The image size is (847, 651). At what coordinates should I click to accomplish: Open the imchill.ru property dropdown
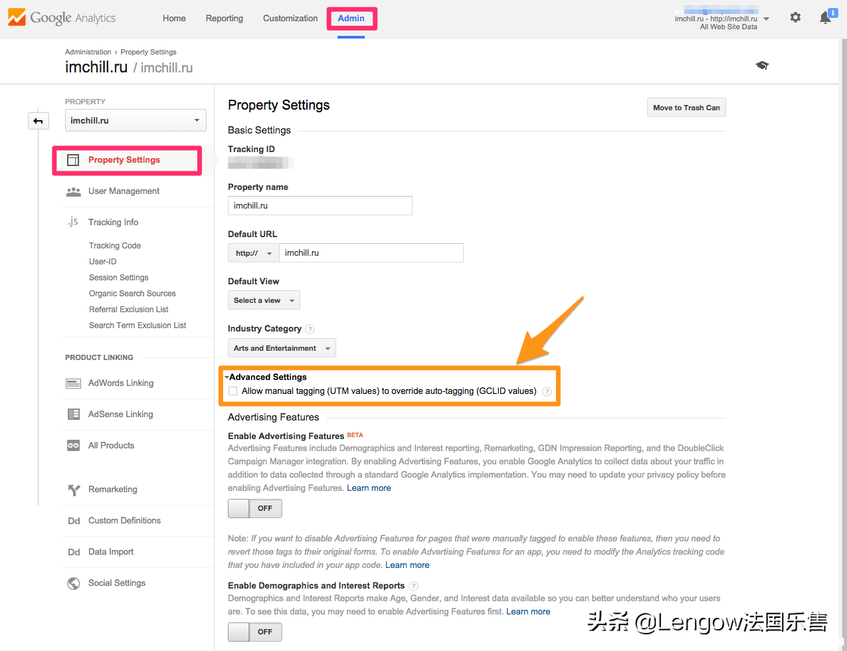(136, 120)
